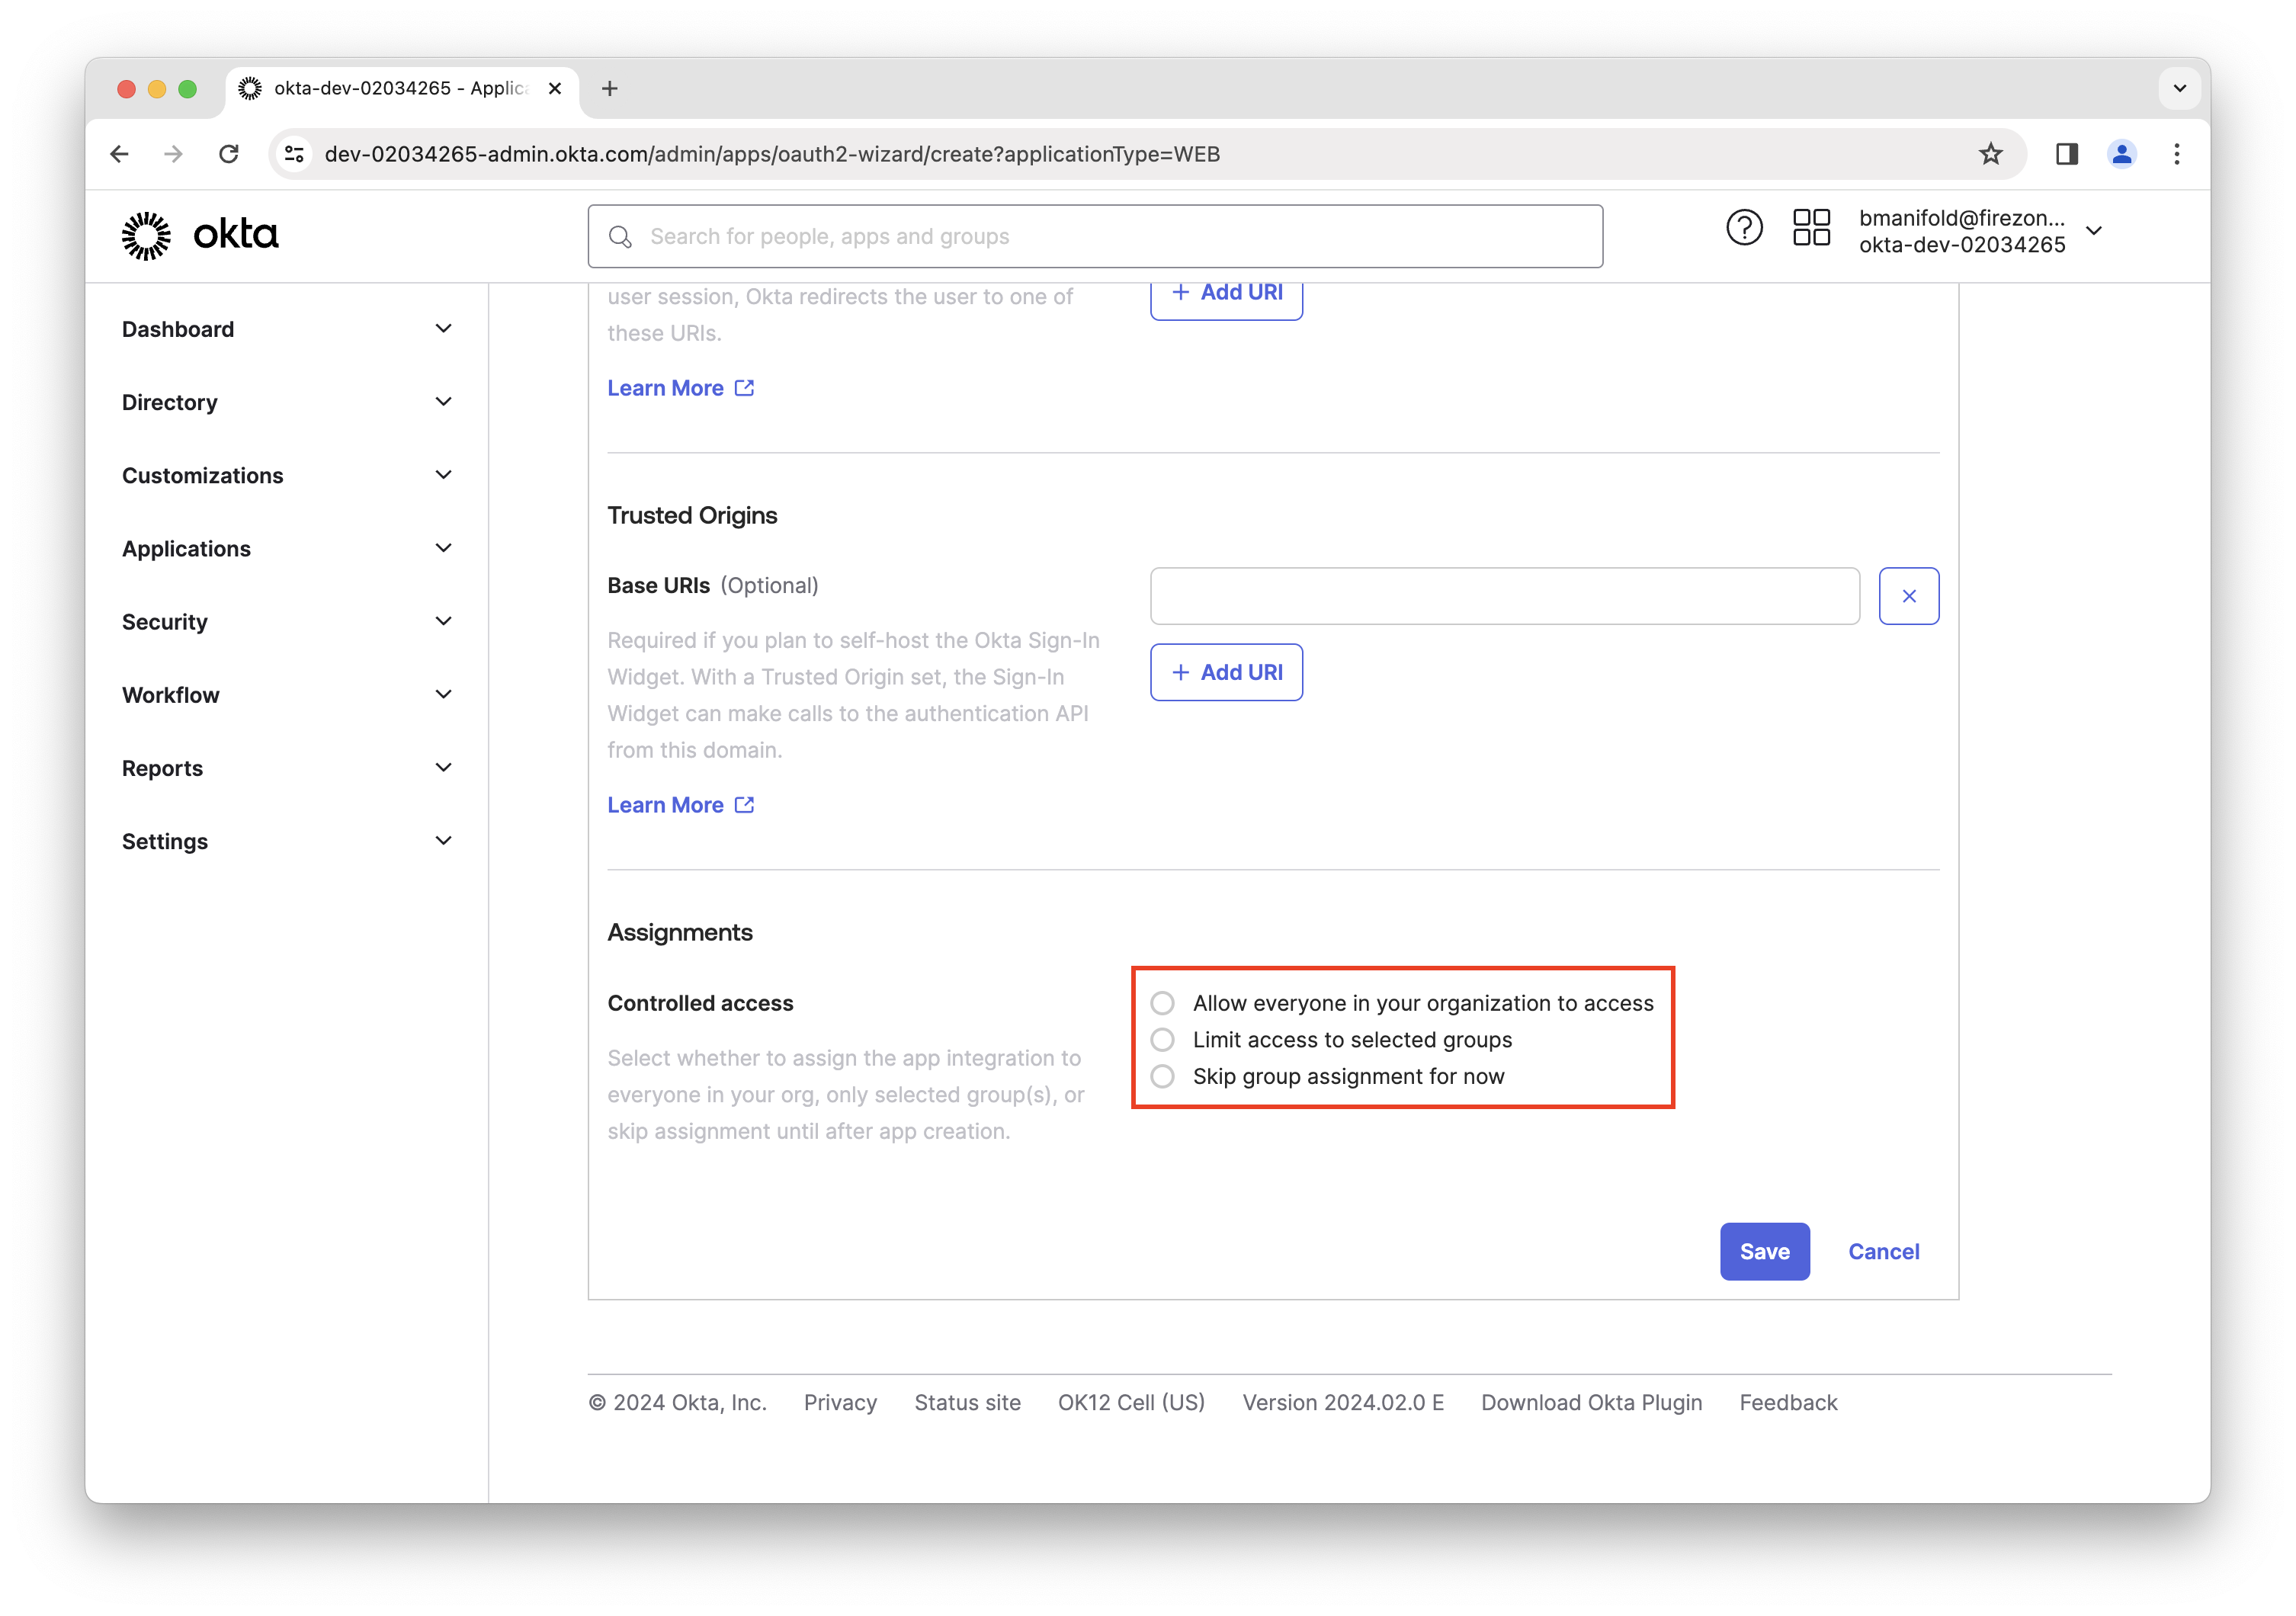Remove the Base URI with the X button
This screenshot has height=1616, width=2296.
click(1908, 596)
